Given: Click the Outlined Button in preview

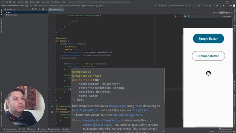Looking at the screenshot, I should point(208,56).
